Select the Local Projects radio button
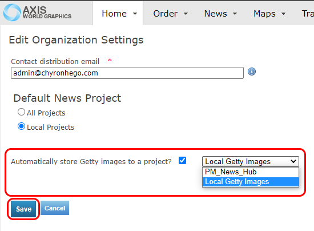The image size is (314, 231). pyautogui.click(x=22, y=126)
